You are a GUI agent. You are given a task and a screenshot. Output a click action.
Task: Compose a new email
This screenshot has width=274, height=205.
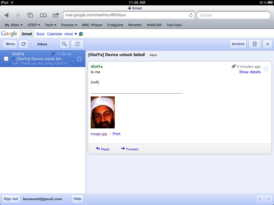coord(77,44)
